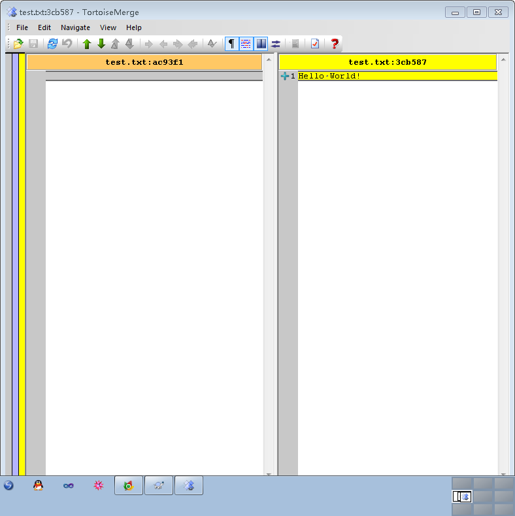This screenshot has width=515, height=516.
Task: Click the yellow locator bar strip on left
Action: (22, 262)
